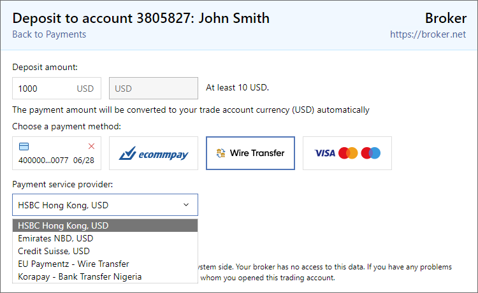Select HSBC Hong Kong, USD highlighted option
This screenshot has width=478, height=293.
pos(105,225)
